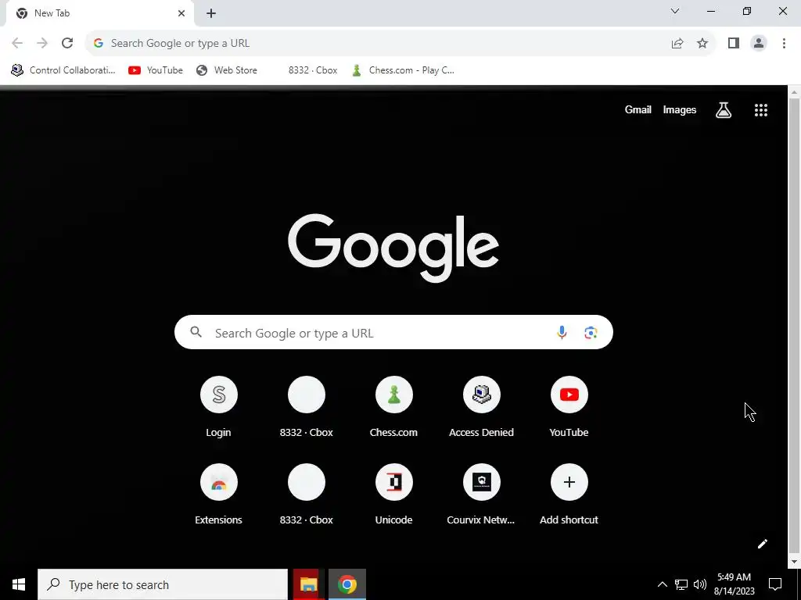Open the tab search dropdown arrow
801x600 pixels.
pyautogui.click(x=675, y=11)
